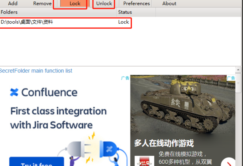
Task: Click the 广告 label on the tank ad
Action: point(231,78)
